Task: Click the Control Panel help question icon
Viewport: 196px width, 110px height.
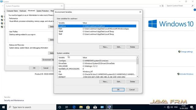Action: coord(195,10)
